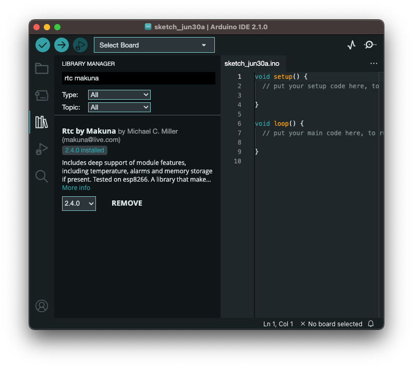Screen dimensions: 413x368
Task: Click the Verify sketch checkmark button
Action: (43, 45)
